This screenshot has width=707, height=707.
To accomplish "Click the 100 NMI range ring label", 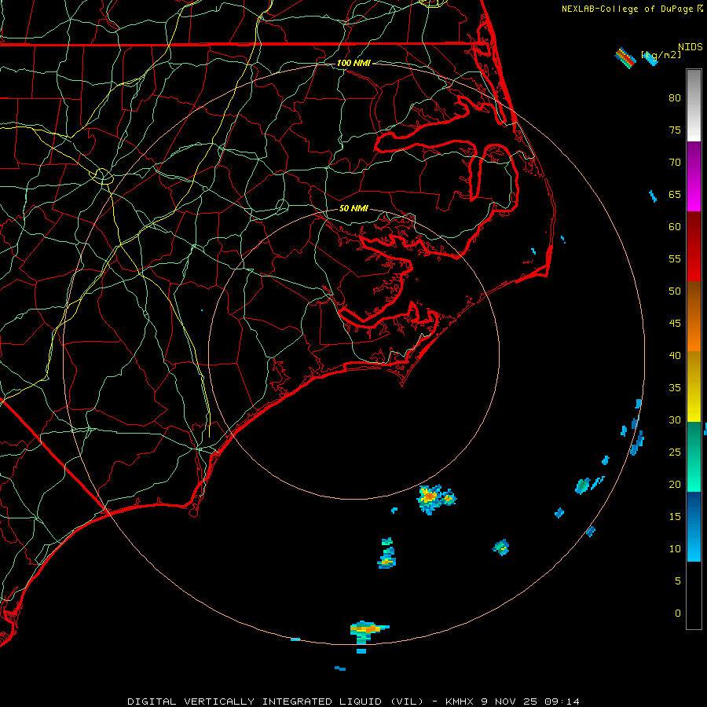I will 353,63.
